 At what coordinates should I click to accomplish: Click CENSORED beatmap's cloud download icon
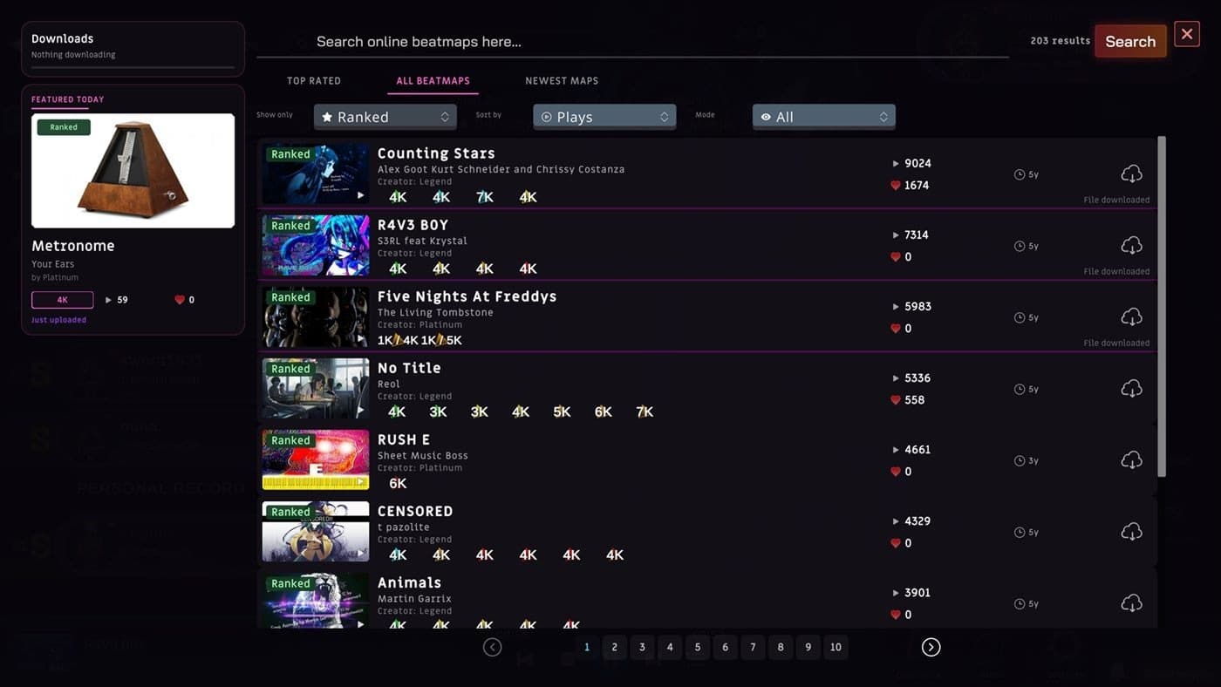[1131, 531]
